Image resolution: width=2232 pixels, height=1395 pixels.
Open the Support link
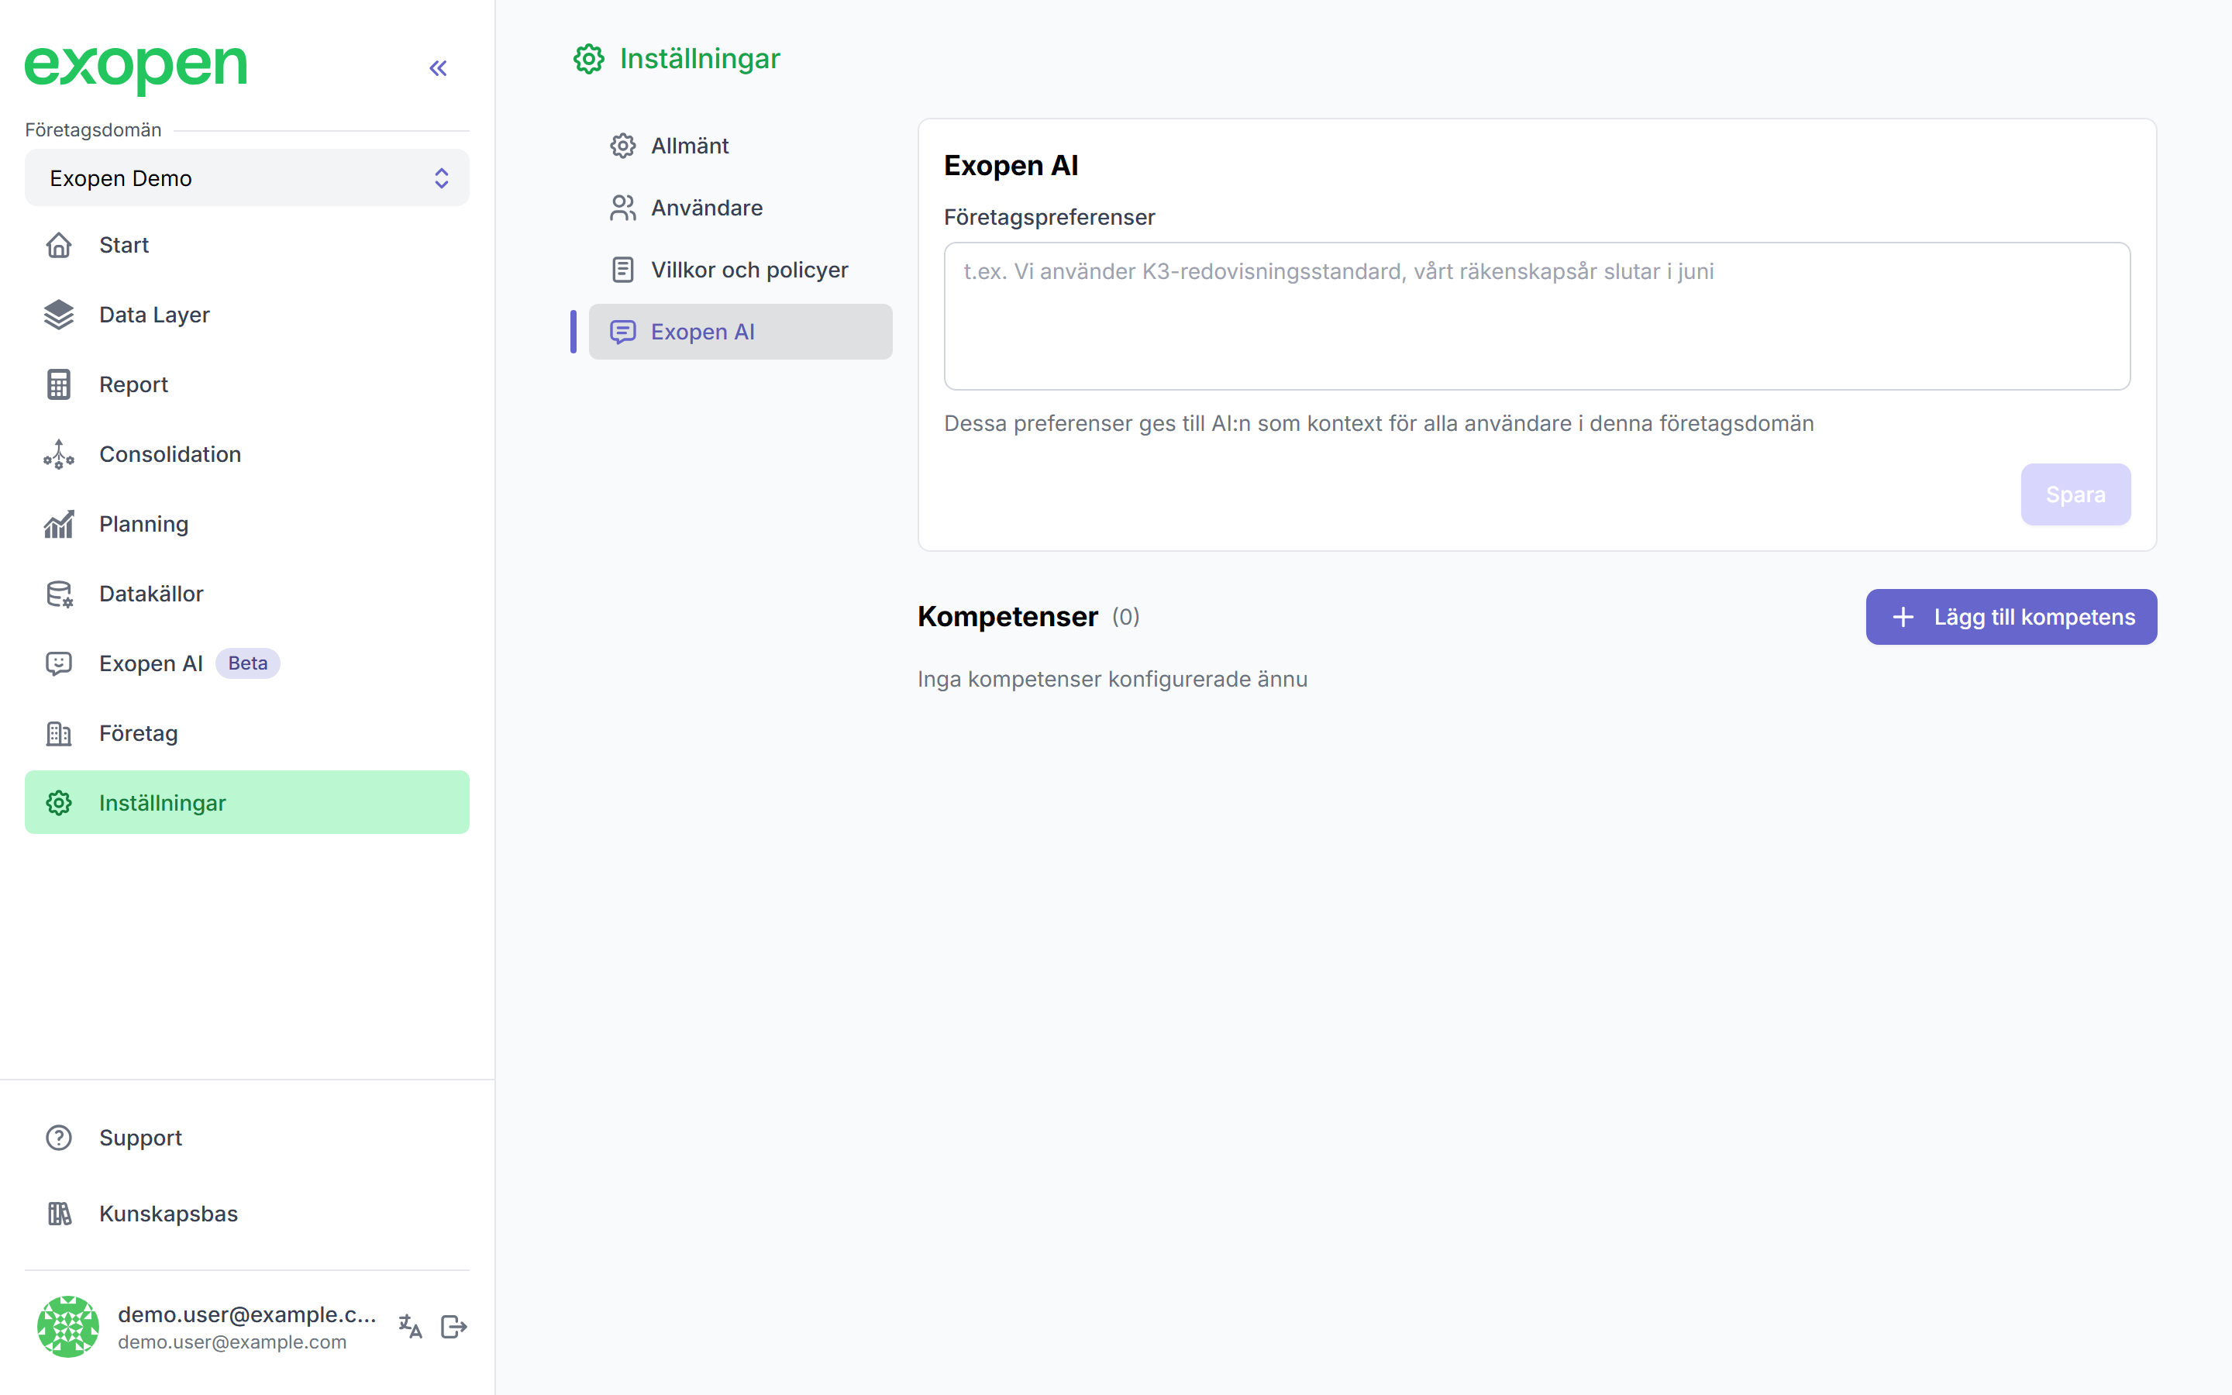[246, 1138]
